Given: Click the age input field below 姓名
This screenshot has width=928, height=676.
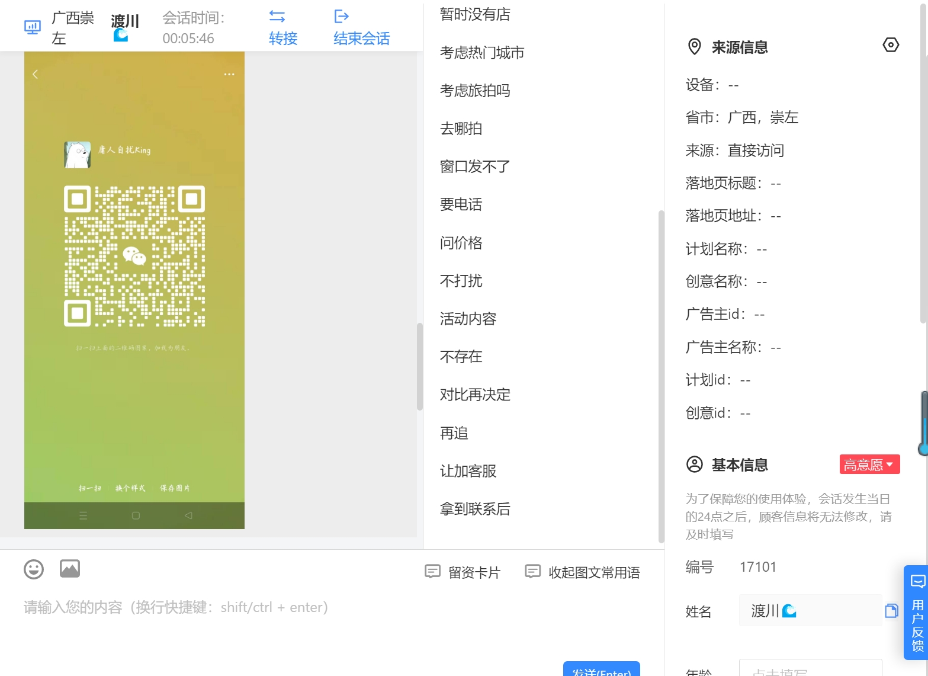Looking at the screenshot, I should (x=810, y=668).
